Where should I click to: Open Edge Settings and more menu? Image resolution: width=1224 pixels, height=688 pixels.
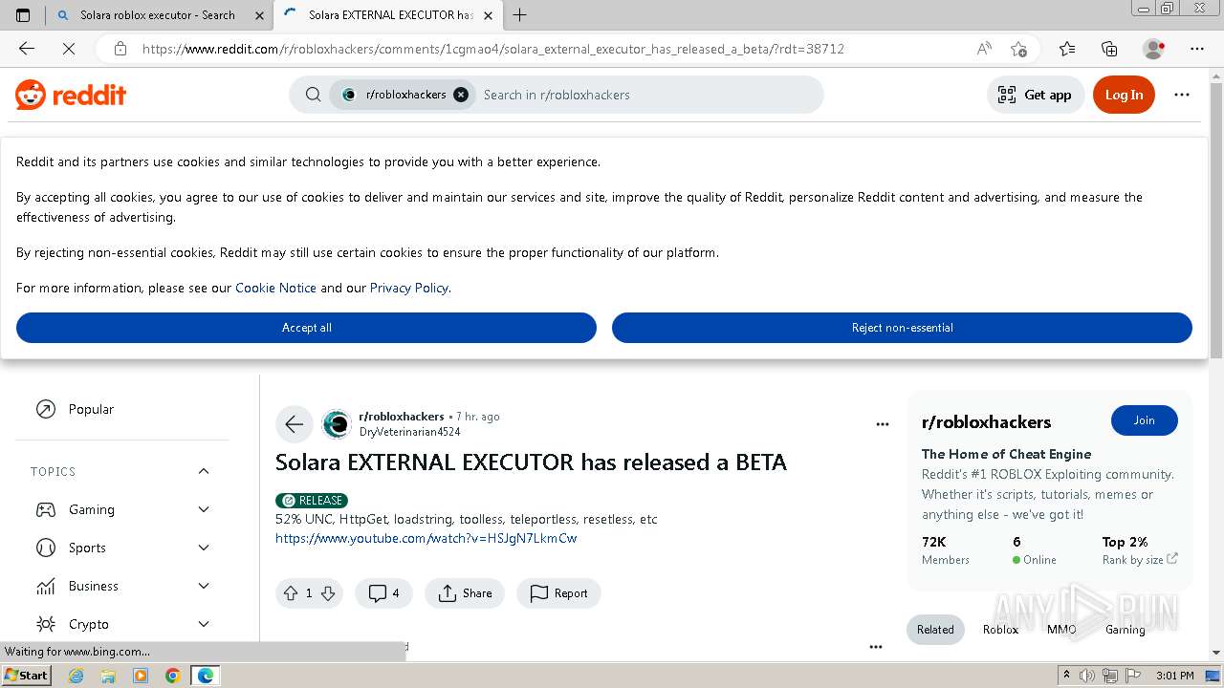pos(1197,49)
